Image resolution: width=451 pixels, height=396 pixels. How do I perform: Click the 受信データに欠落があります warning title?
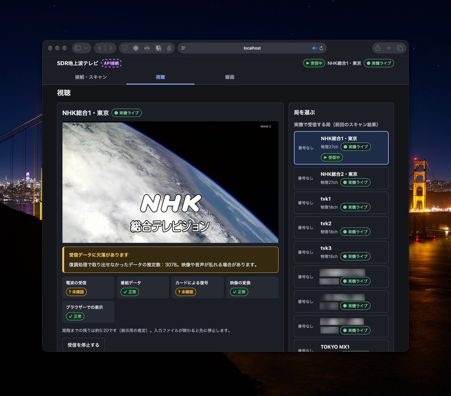99,255
